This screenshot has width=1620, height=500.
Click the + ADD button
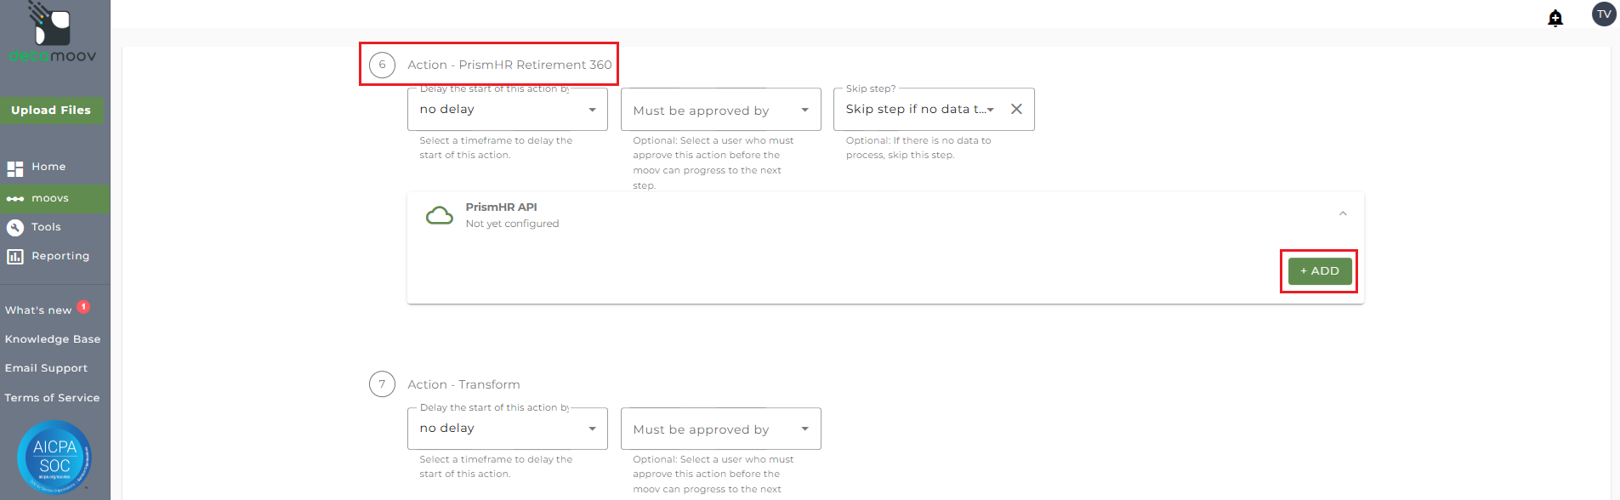1320,271
